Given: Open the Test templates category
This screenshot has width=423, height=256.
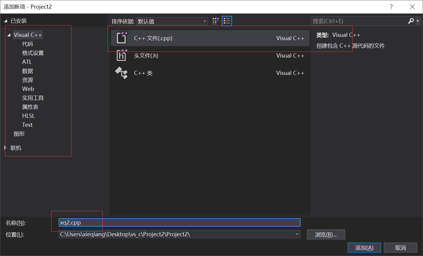Looking at the screenshot, I should click(27, 125).
